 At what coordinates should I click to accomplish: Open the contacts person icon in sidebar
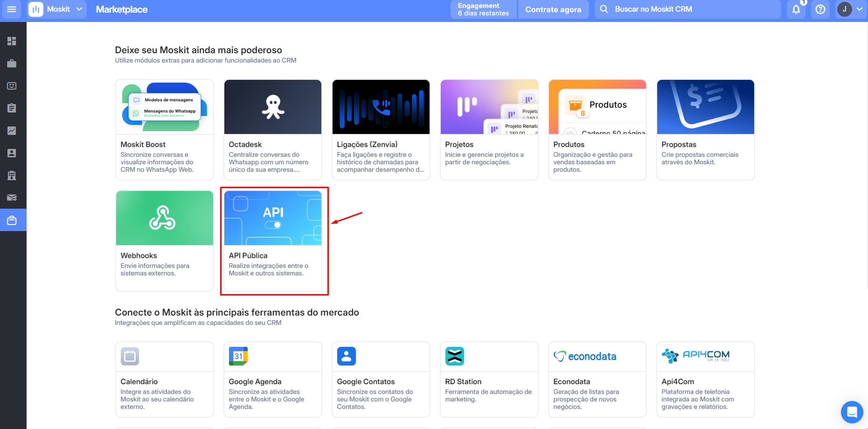point(12,153)
